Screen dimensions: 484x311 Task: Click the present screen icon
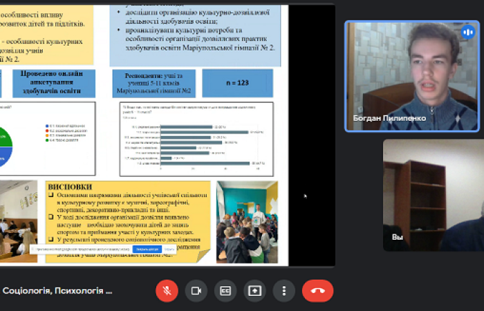click(x=254, y=290)
